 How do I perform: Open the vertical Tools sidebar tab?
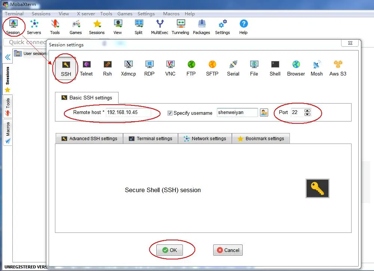pyautogui.click(x=7, y=107)
